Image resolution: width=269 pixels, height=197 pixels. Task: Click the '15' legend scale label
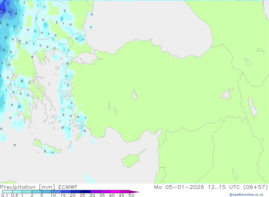(x=63, y=195)
